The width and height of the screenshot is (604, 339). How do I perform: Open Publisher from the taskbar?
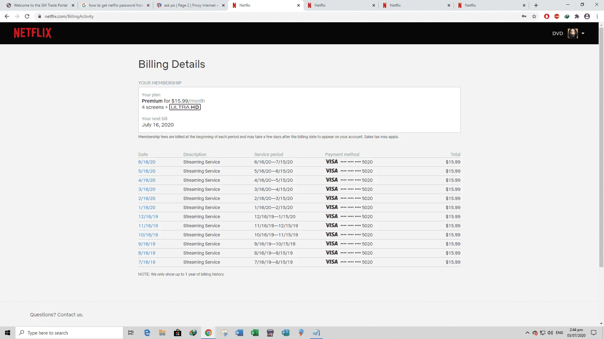click(286, 333)
